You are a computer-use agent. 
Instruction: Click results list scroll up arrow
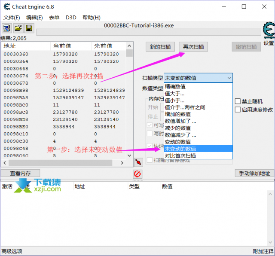point(129,46)
